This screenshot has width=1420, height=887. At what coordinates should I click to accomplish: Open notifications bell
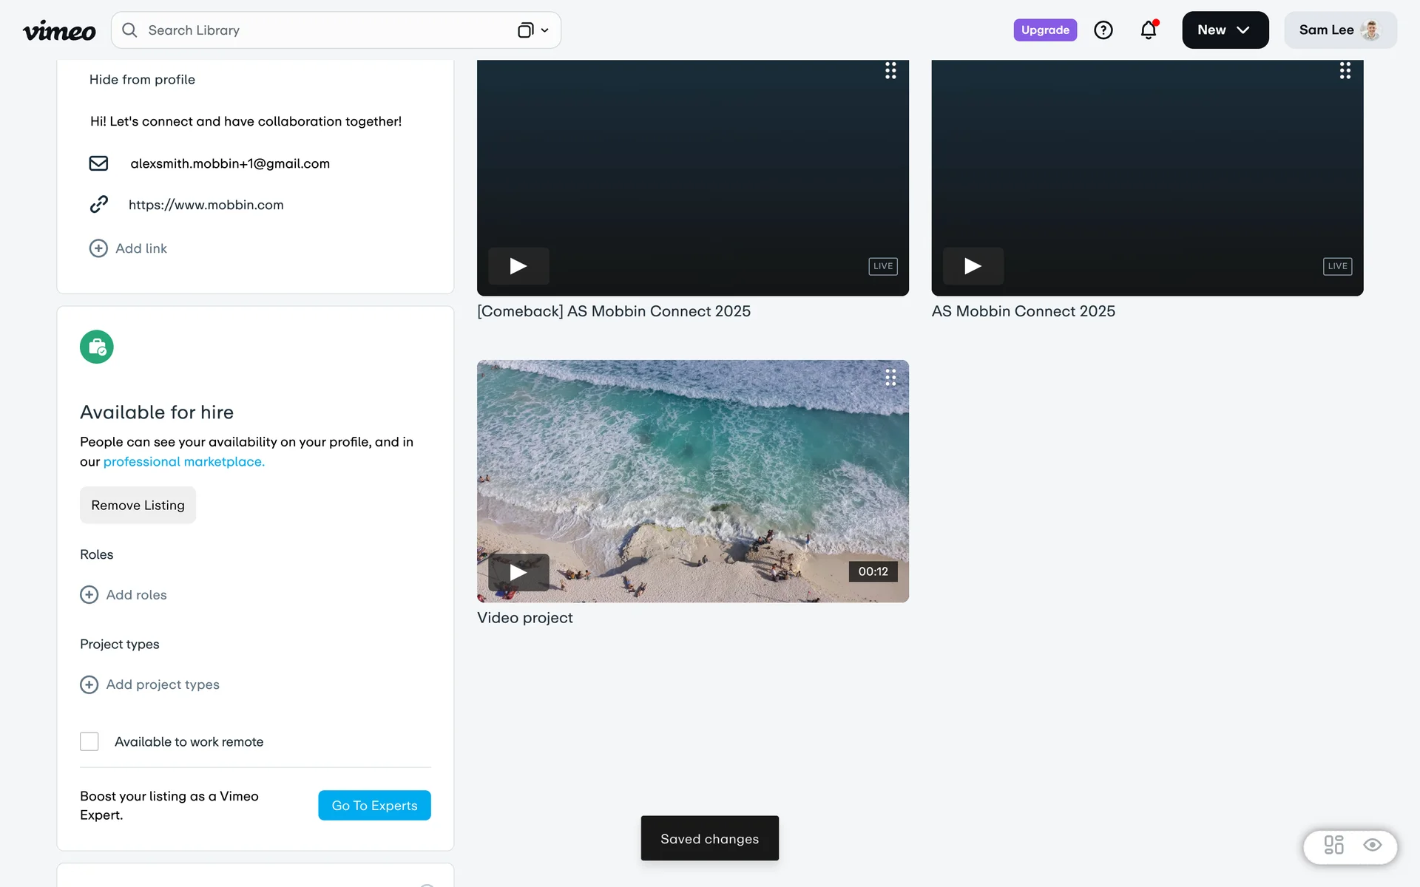click(x=1148, y=30)
